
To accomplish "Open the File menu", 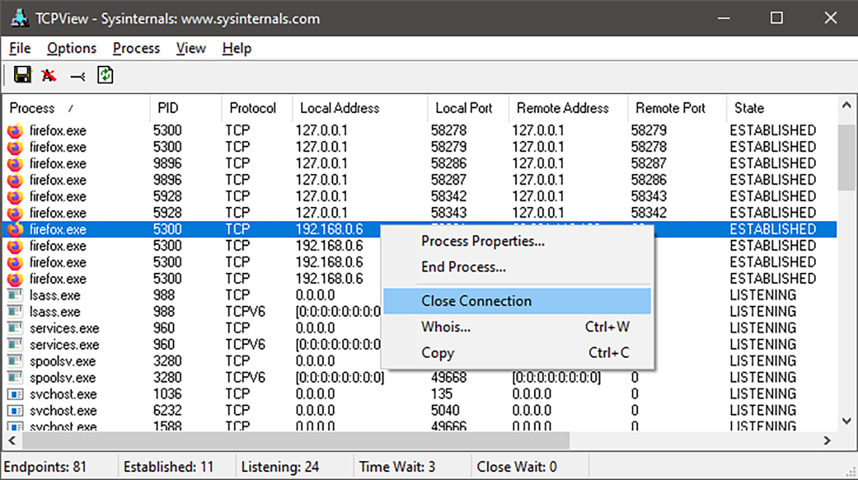I will [20, 48].
